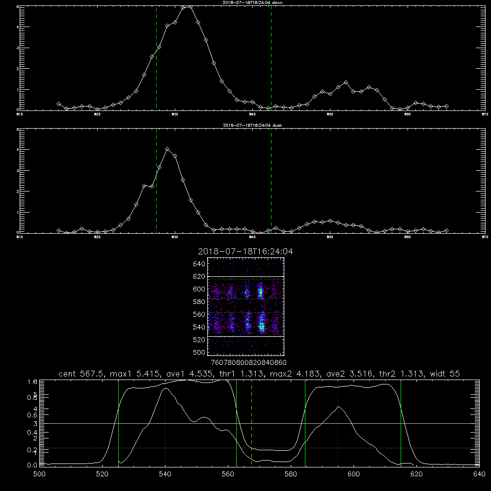Select 'thr2 1.313' in the stats header
Viewport: 491px width, 491px height.
(x=402, y=374)
